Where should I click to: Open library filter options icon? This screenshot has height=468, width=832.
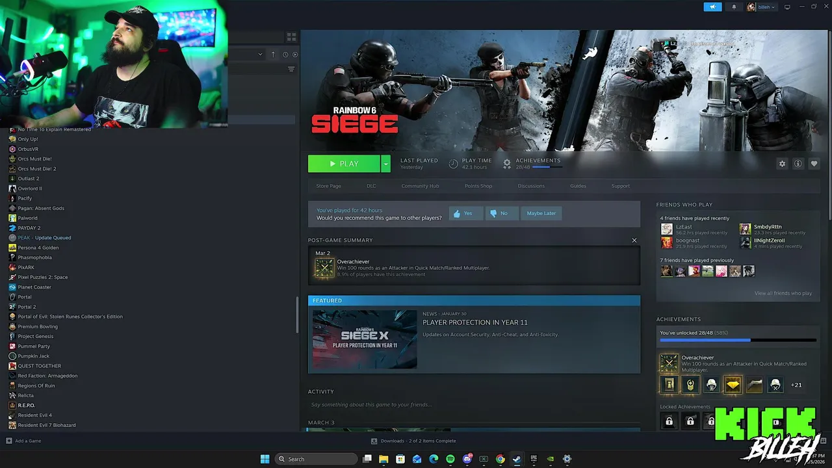(x=291, y=69)
